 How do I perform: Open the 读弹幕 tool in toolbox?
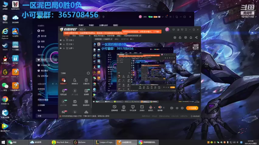(86, 92)
